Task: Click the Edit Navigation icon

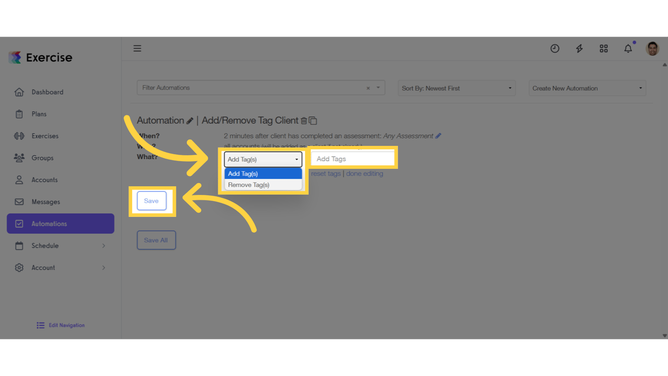Action: pyautogui.click(x=40, y=325)
